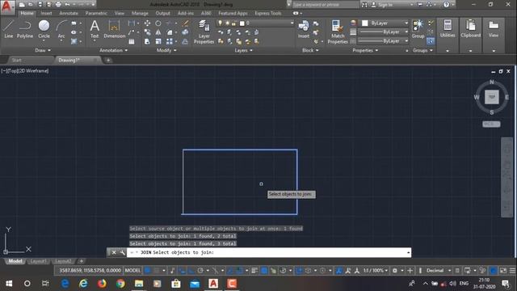This screenshot has width=517, height=291.
Task: Expand the Layers panel
Action: [x=243, y=50]
